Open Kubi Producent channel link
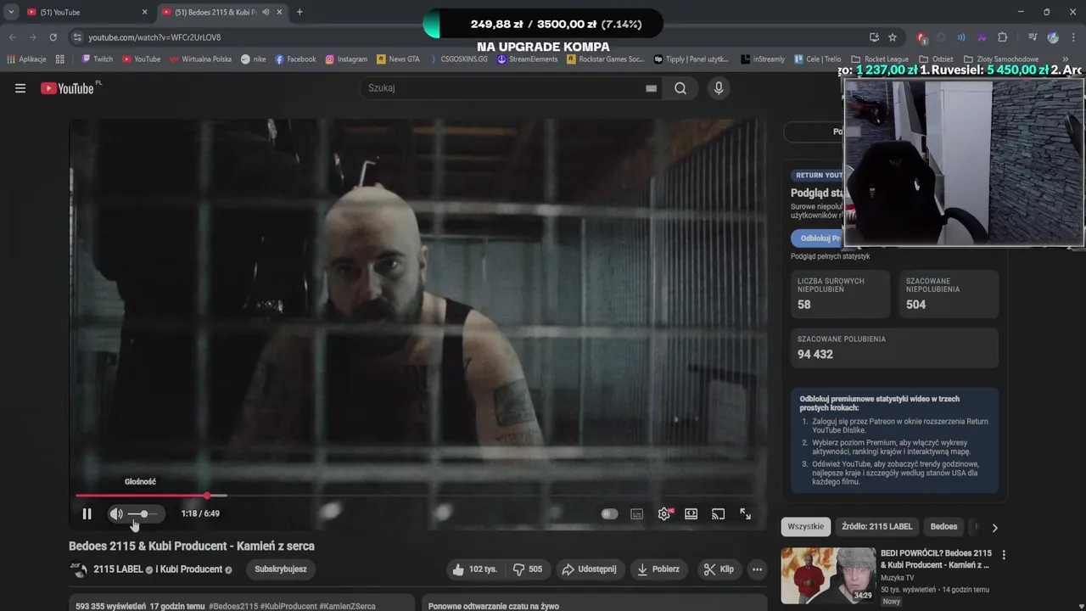 coord(189,569)
